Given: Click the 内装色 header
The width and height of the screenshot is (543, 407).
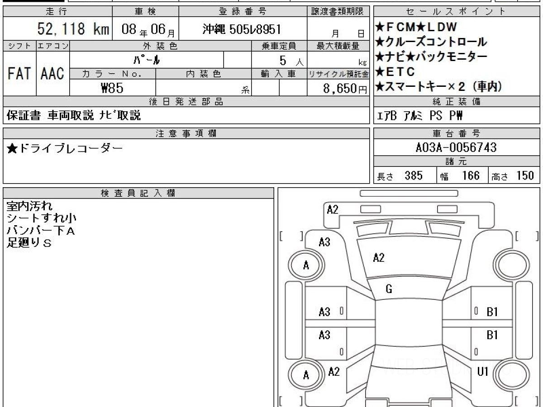Looking at the screenshot, I should tap(204, 74).
